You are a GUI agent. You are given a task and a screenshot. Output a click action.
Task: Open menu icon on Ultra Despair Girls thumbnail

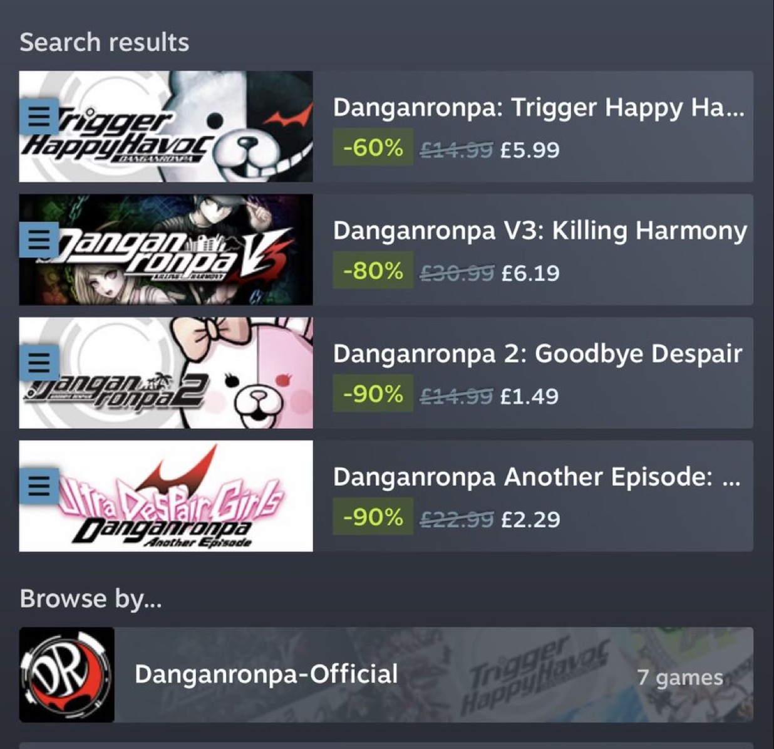(39, 486)
